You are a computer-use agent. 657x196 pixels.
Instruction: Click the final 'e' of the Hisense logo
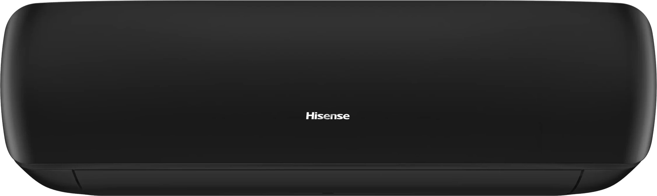(347, 117)
